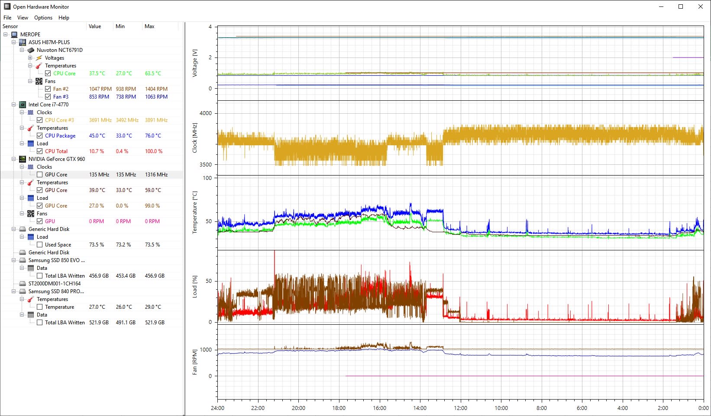Collapse the Samsung SSD 850 EVO node
Image resolution: width=711 pixels, height=416 pixels.
14,260
